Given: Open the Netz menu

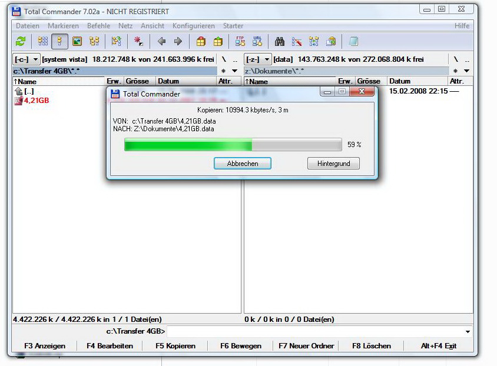Looking at the screenshot, I should tap(125, 26).
